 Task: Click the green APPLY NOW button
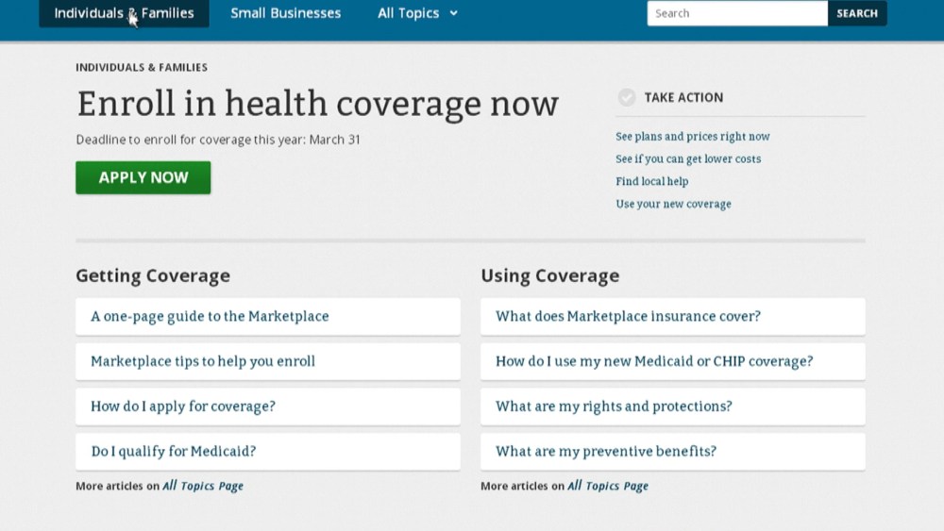pyautogui.click(x=143, y=177)
